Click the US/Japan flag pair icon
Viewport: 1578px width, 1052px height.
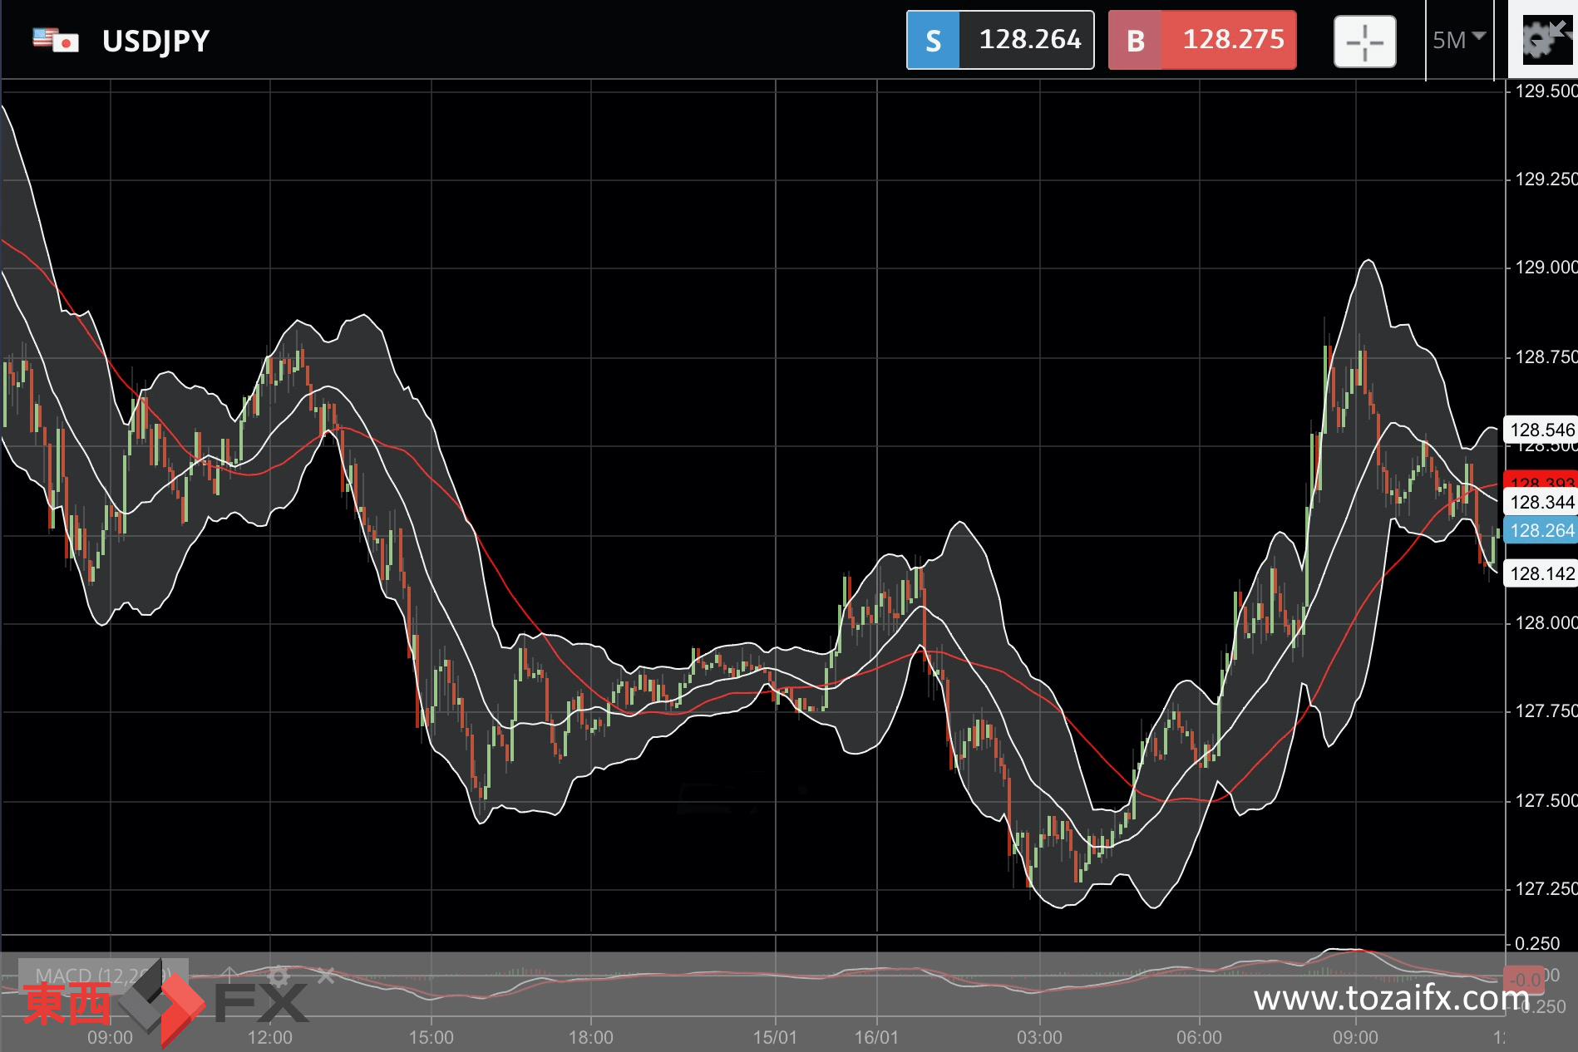click(x=55, y=40)
